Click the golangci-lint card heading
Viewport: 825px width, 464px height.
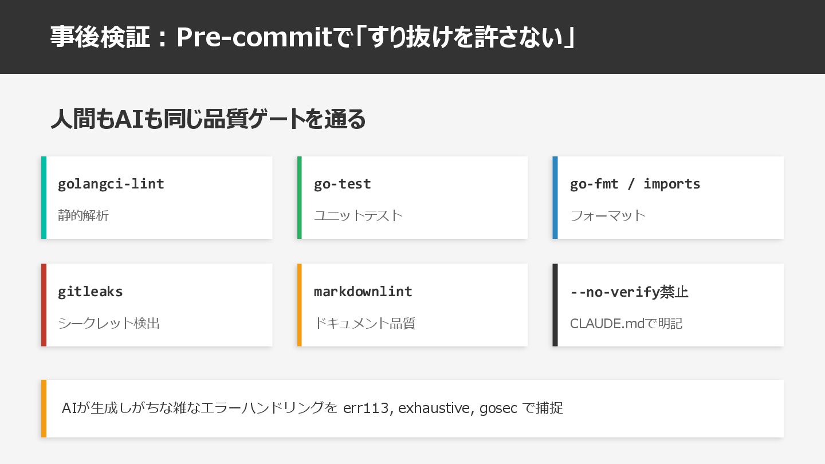coord(111,184)
